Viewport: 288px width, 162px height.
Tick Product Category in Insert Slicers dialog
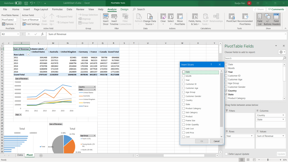pos(184,108)
